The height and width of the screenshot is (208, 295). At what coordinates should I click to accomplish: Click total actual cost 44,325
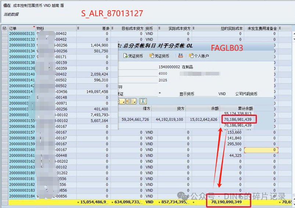pos(235,156)
